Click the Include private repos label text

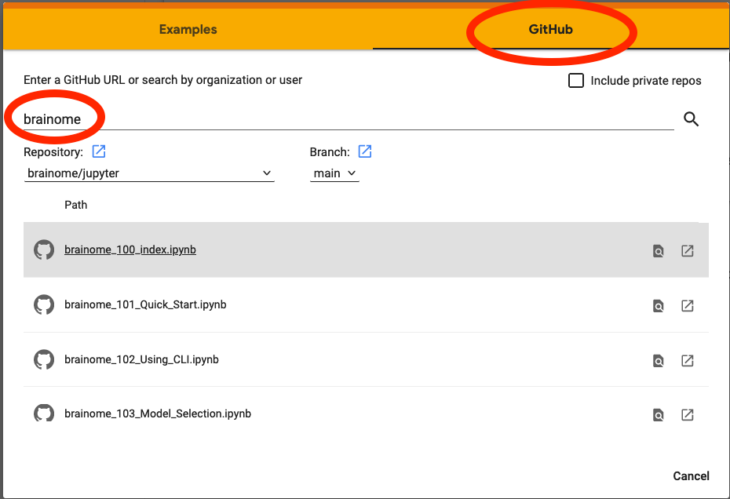pyautogui.click(x=646, y=81)
